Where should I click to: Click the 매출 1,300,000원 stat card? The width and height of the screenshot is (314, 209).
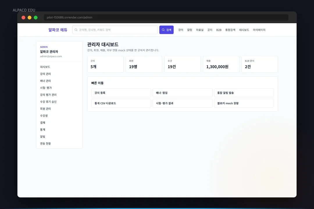pos(221,64)
